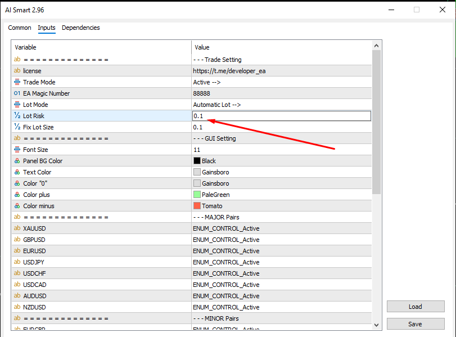Select the license value https://t.me/developer_ea
The image size is (456, 337).
(229, 71)
